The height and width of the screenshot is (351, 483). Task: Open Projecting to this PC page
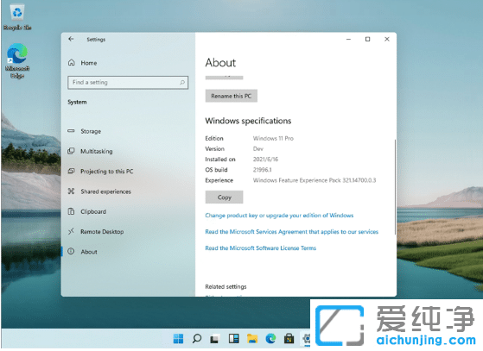point(106,172)
